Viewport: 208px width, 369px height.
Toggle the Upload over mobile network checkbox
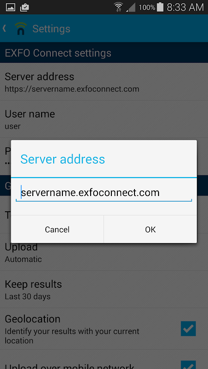188,365
